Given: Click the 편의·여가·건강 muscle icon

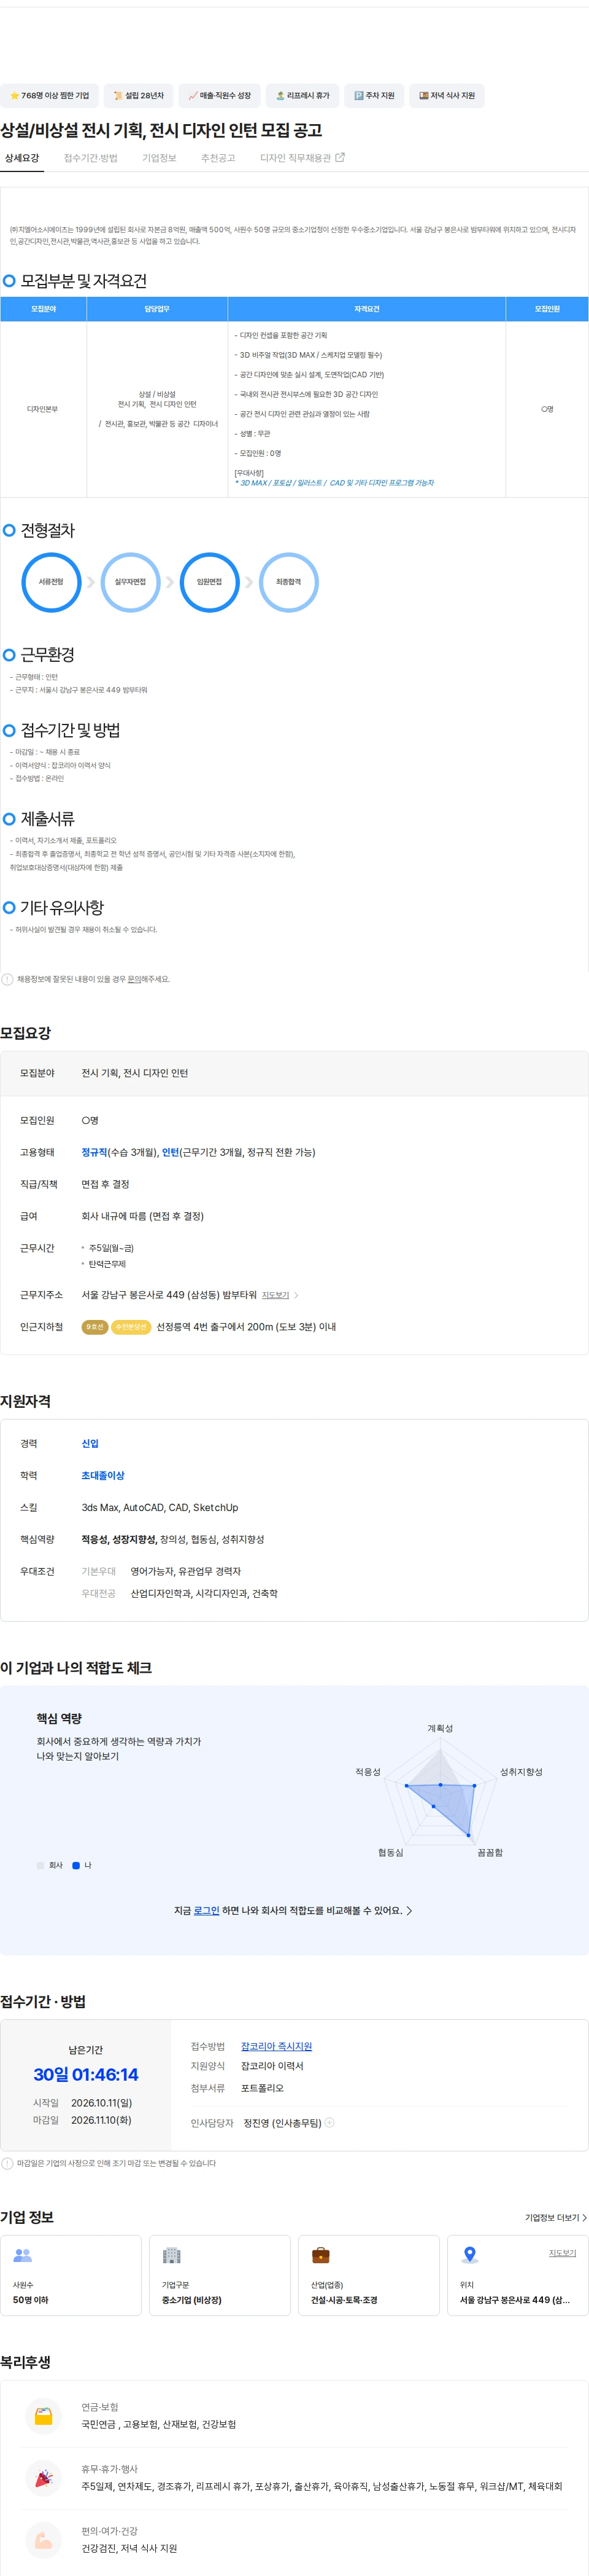Looking at the screenshot, I should click(43, 2540).
